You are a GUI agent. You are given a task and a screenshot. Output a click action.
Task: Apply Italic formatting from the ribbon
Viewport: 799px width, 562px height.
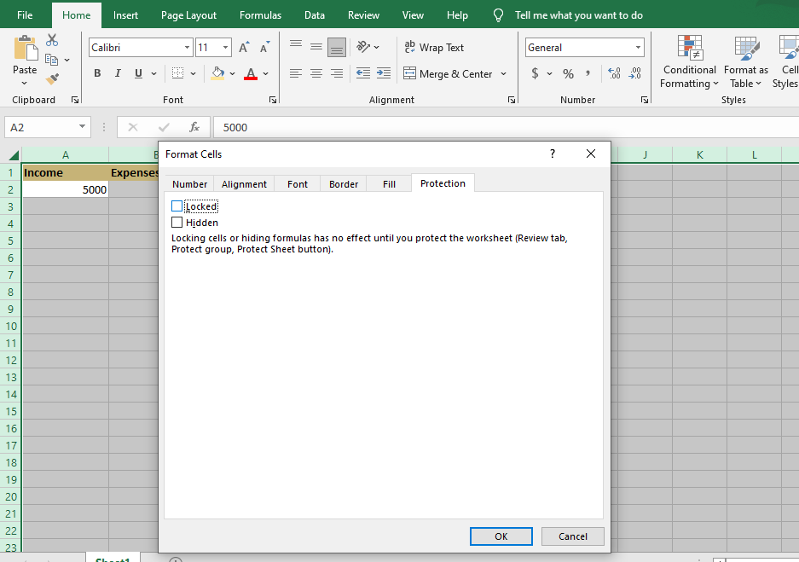click(x=118, y=73)
